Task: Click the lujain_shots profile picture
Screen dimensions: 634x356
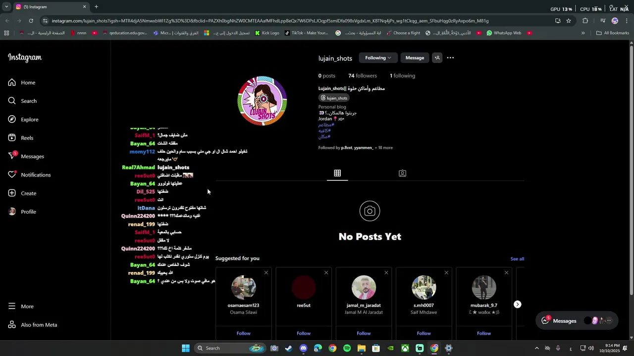Action: point(263,101)
